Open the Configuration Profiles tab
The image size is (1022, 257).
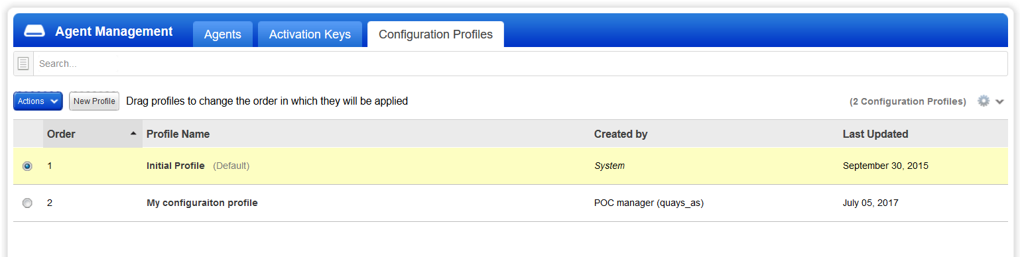[436, 34]
